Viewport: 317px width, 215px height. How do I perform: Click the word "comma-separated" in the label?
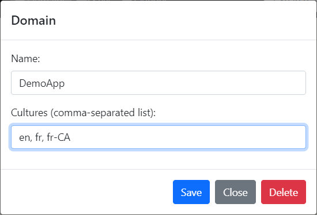coord(94,113)
